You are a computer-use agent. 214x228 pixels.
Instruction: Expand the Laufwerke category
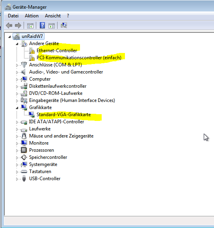tap(17, 129)
